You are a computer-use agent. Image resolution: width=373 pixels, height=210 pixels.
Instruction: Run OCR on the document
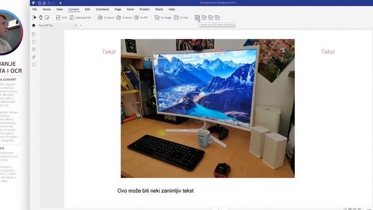point(61,17)
